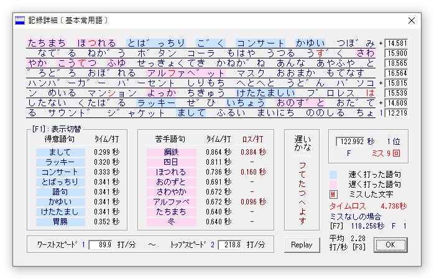
Task: Click the OK button
Action: (x=390, y=245)
